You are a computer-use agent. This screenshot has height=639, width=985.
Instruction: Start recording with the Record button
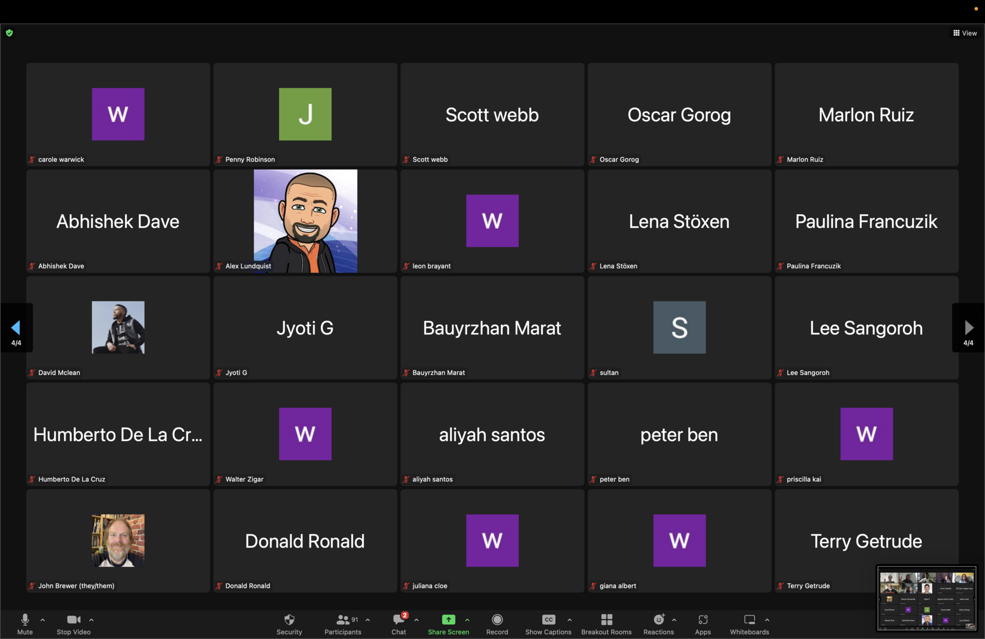point(497,624)
